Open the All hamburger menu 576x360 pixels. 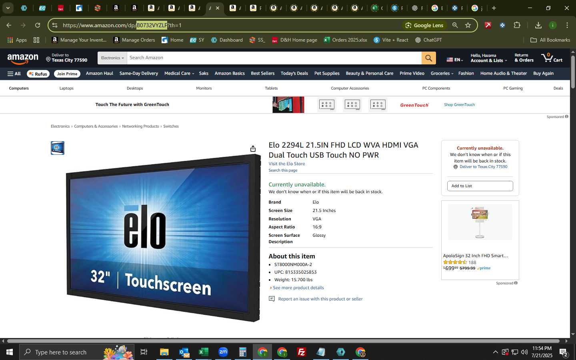(14, 74)
